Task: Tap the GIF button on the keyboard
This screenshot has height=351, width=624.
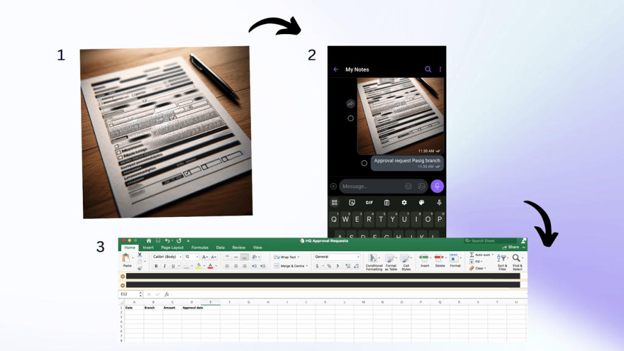Action: [369, 202]
